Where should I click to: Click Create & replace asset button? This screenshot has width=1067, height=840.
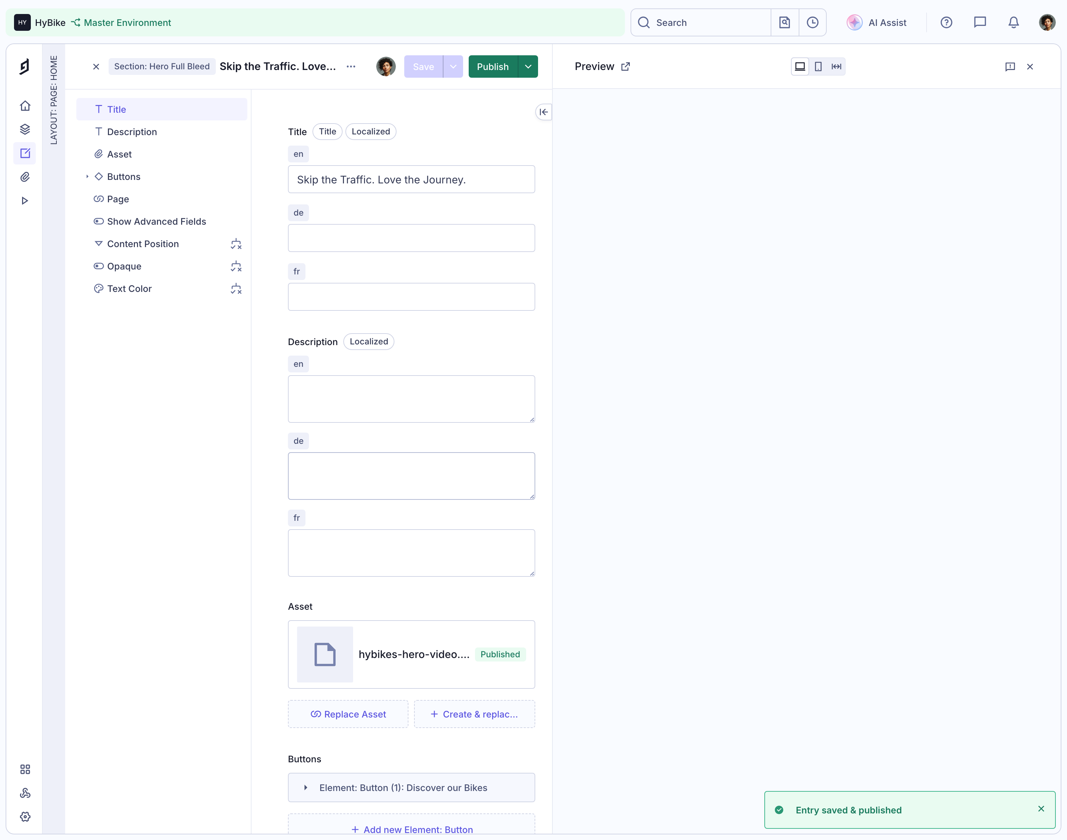tap(474, 714)
